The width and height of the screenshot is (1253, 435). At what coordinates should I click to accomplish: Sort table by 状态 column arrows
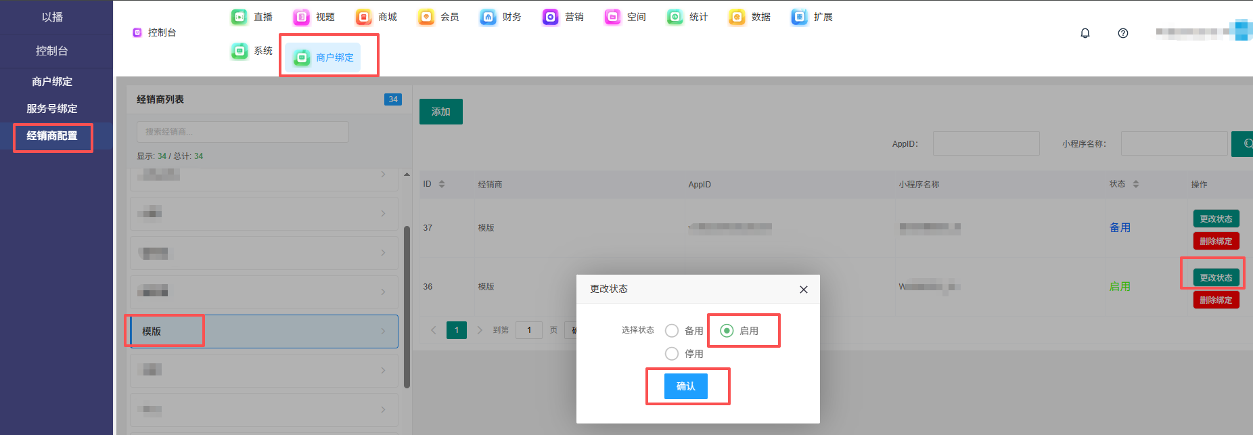point(1135,184)
